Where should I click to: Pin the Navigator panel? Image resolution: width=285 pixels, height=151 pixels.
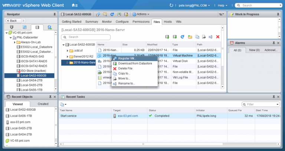[55, 14]
